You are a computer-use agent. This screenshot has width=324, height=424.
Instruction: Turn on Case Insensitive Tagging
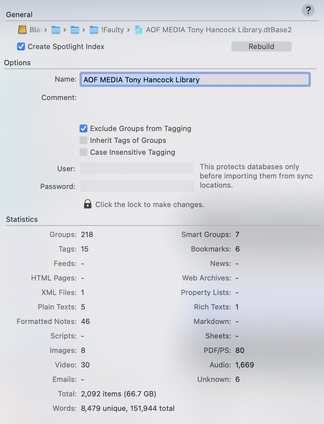83,152
